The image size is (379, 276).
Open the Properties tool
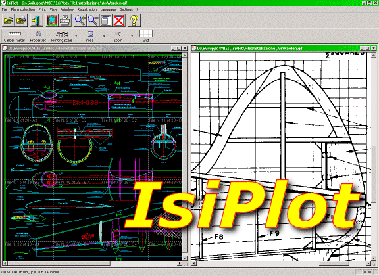[x=38, y=36]
